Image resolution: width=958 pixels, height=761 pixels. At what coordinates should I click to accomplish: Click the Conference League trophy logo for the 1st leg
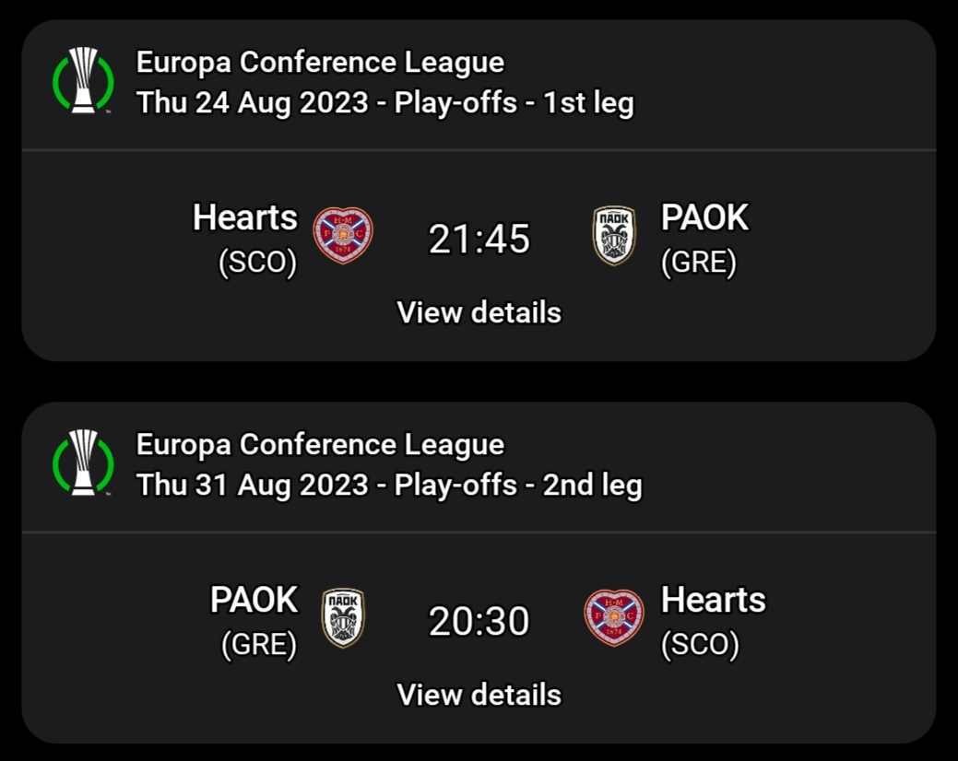(x=83, y=82)
